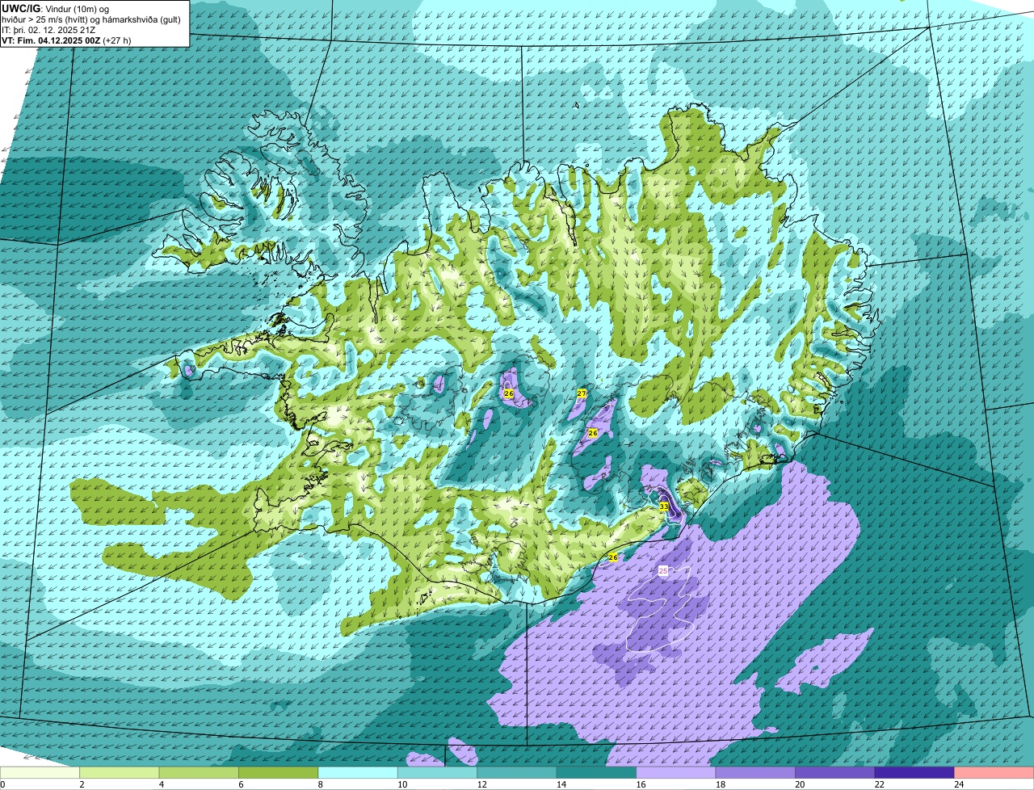
Task: Click the legend tick label '2'
Action: (x=82, y=784)
